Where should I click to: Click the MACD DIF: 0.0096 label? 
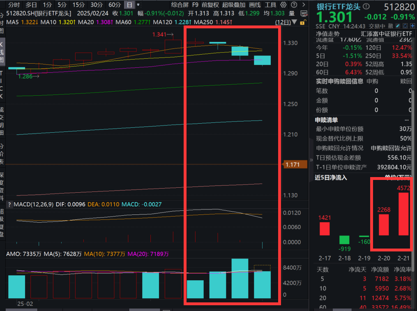[71, 204]
